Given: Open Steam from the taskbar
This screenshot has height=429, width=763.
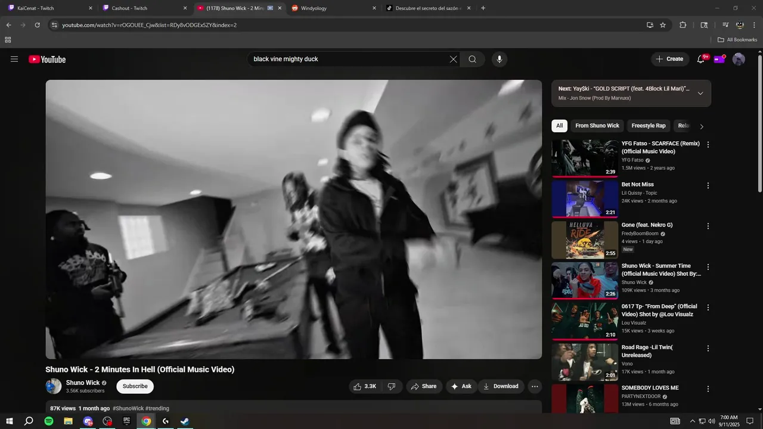Looking at the screenshot, I should [x=185, y=421].
